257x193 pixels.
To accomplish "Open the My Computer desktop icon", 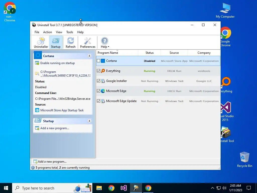I will pos(225,10).
